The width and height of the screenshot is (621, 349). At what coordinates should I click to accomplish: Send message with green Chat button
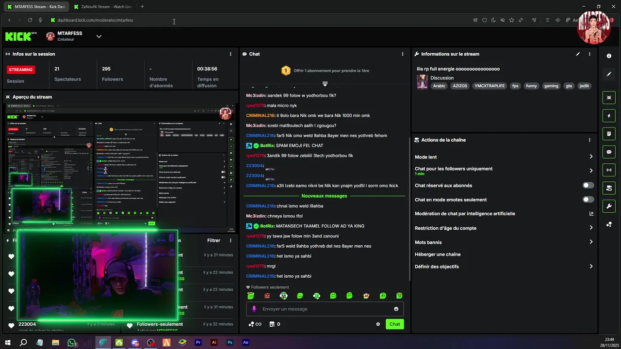point(395,324)
